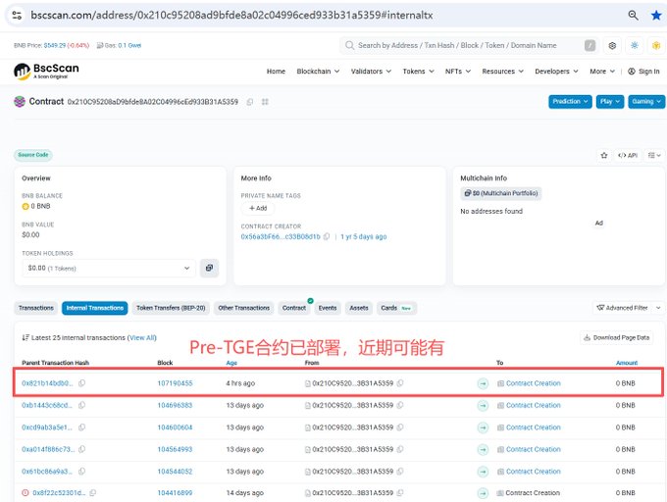667x502 pixels.
Task: Expand the Resources menu
Action: (502, 72)
